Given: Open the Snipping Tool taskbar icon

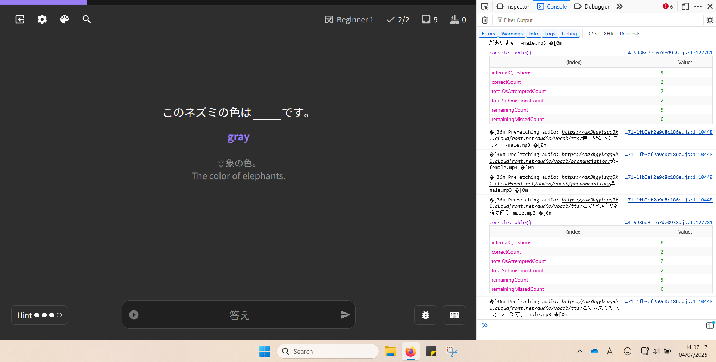Looking at the screenshot, I should point(452,351).
